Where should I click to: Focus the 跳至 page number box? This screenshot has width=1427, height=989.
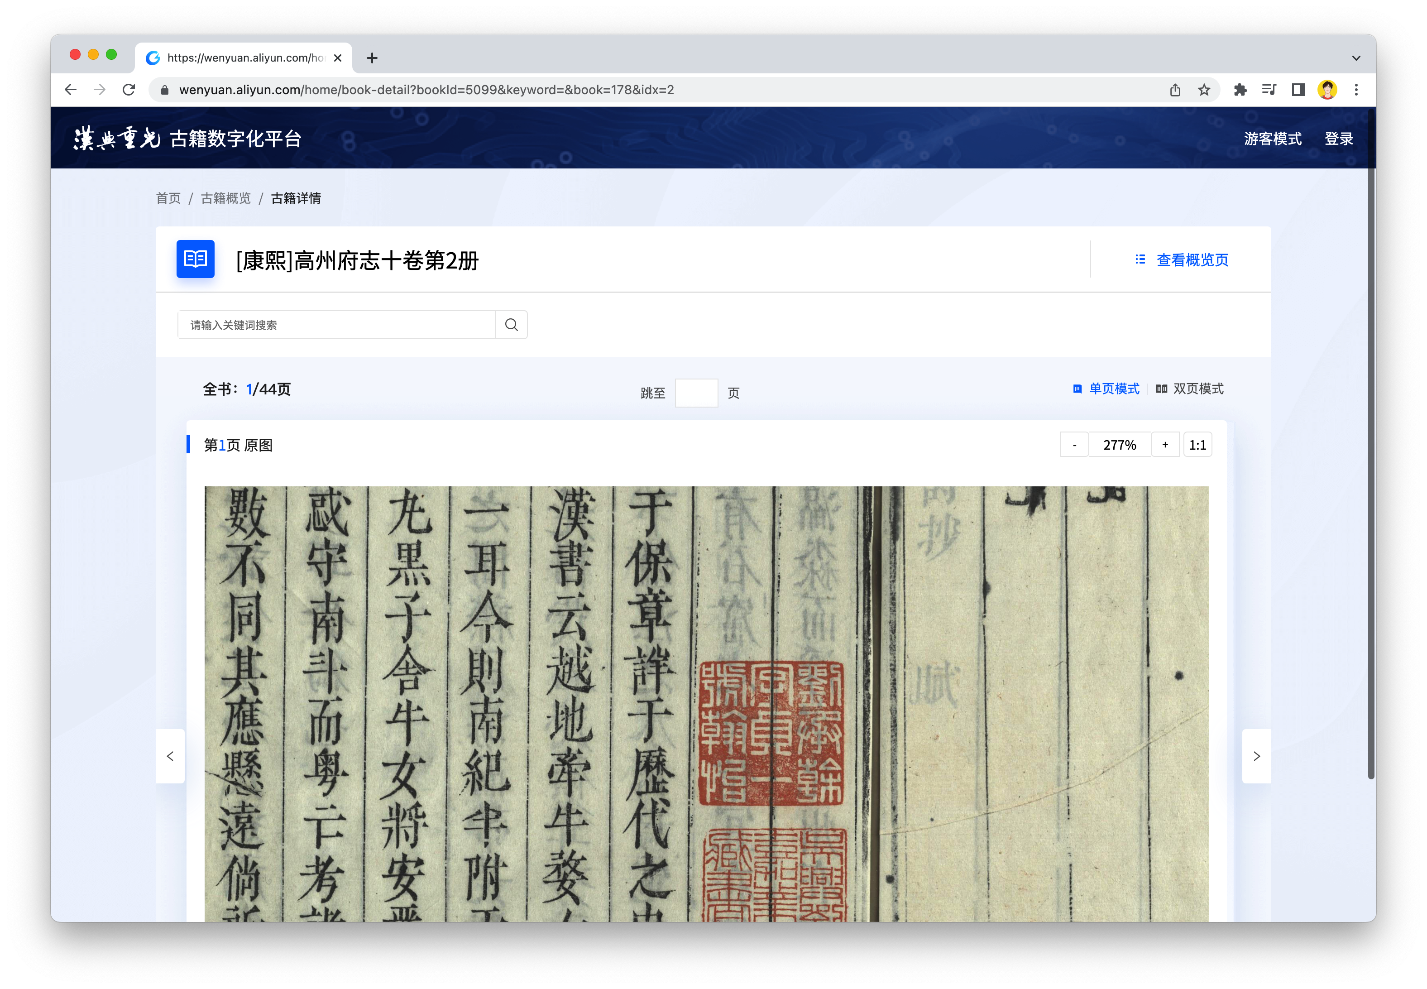[696, 393]
